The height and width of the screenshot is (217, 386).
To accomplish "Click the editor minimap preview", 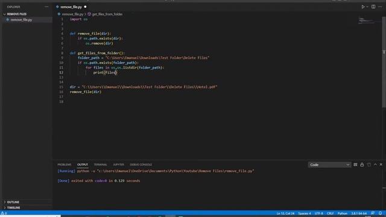I will coord(366,20).
